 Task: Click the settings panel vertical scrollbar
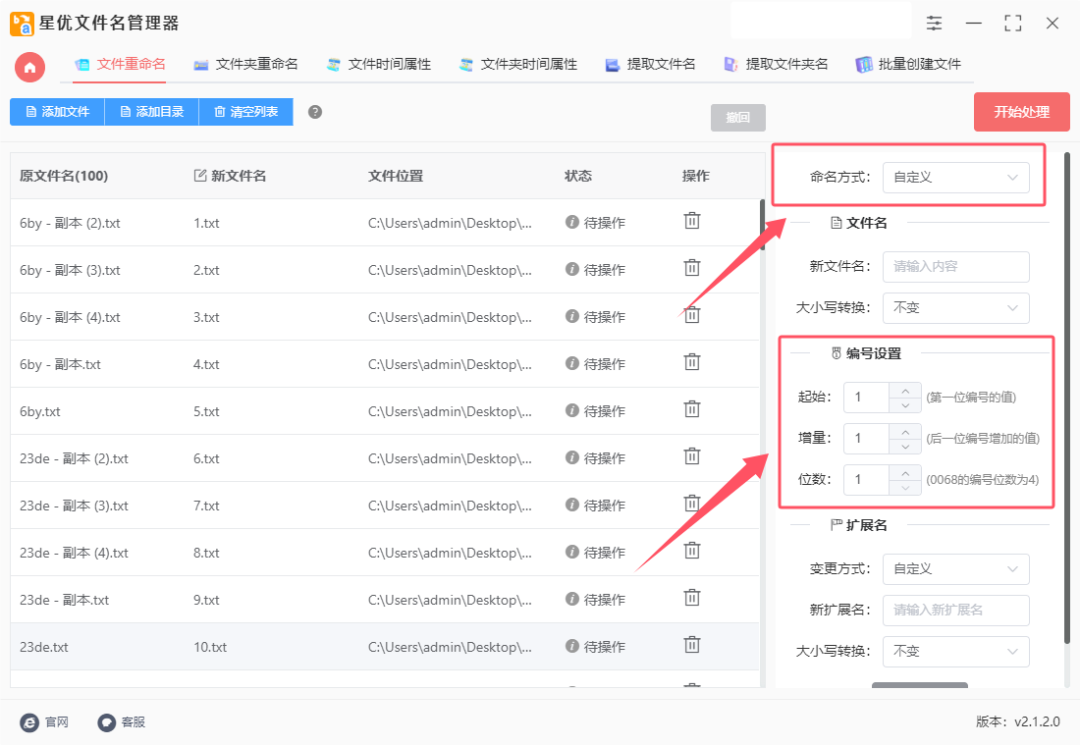(1067, 398)
